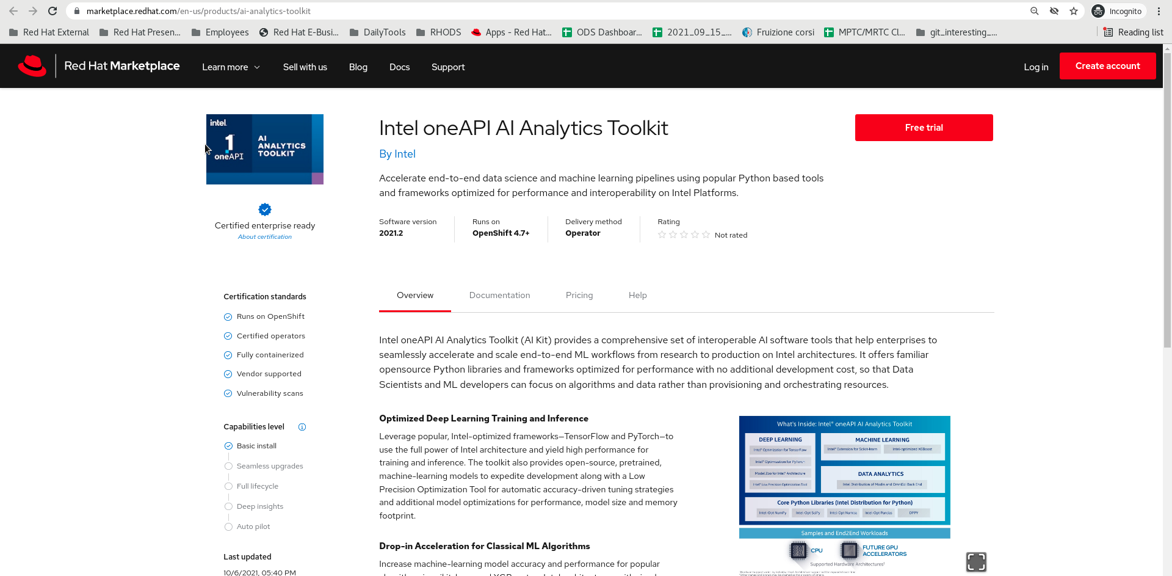Open the ODS Dashboar... bookmark
1172x576 pixels.
[x=602, y=32]
